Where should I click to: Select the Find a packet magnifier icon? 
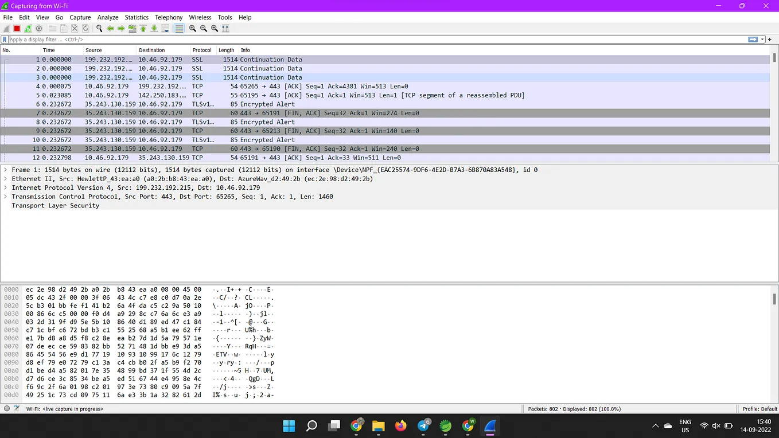point(99,28)
